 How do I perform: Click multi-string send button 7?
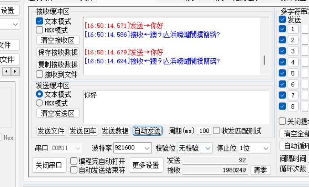tap(293, 96)
